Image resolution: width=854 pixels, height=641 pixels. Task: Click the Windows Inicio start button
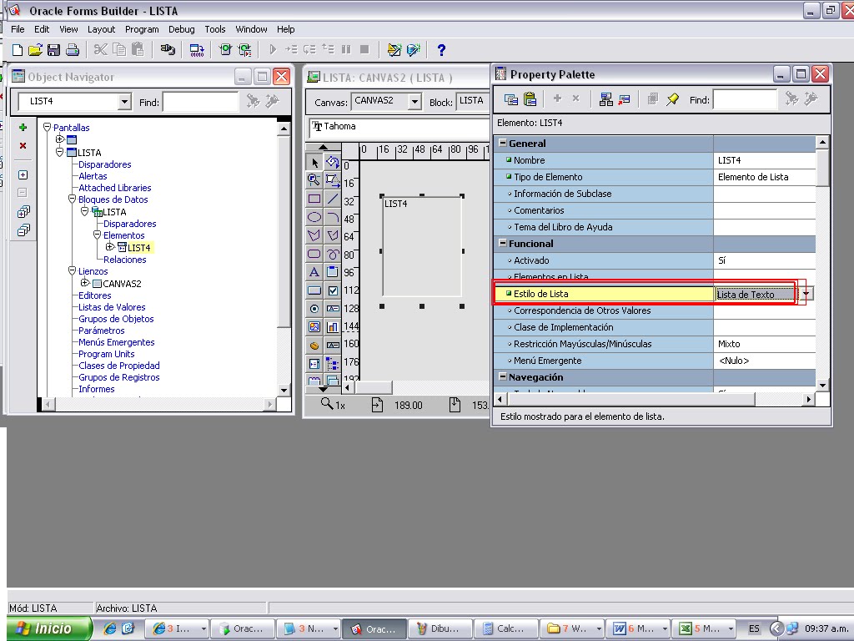coord(48,628)
